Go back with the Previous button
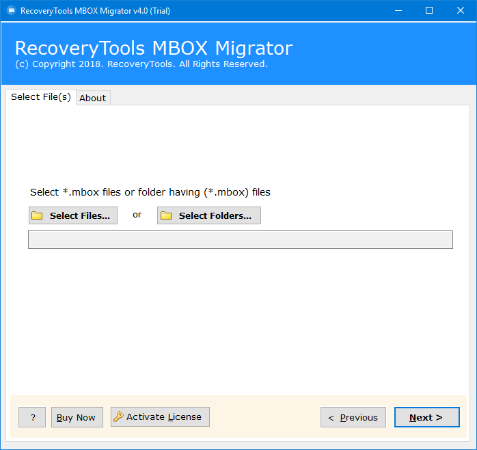Screen dimensions: 477x450 (353, 417)
